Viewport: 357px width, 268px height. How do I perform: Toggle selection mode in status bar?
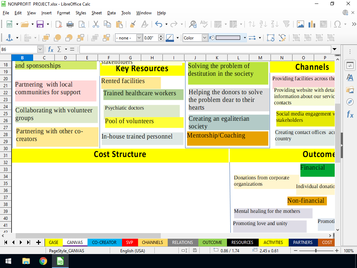(184, 251)
